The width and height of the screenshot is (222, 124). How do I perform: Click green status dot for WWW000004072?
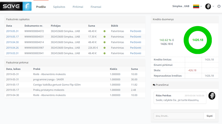(x=104, y=31)
